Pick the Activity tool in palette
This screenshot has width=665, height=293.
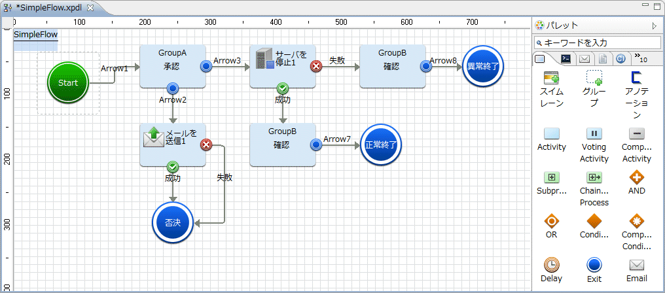tap(551, 140)
